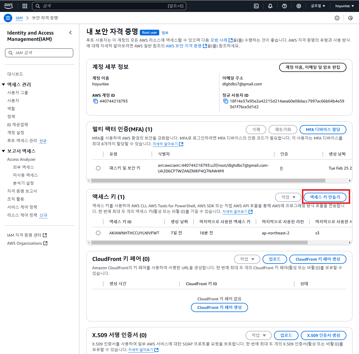The width and height of the screenshot is (359, 354).
Task: Open 역할 in the IAM sidebar
Action: point(11,108)
